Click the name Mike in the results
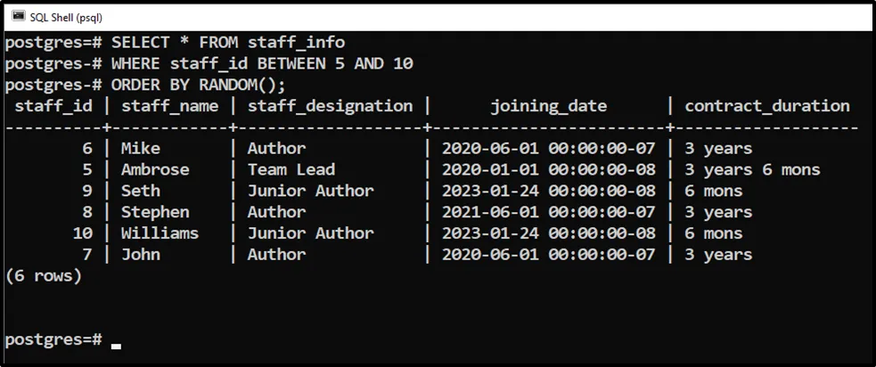 point(140,148)
